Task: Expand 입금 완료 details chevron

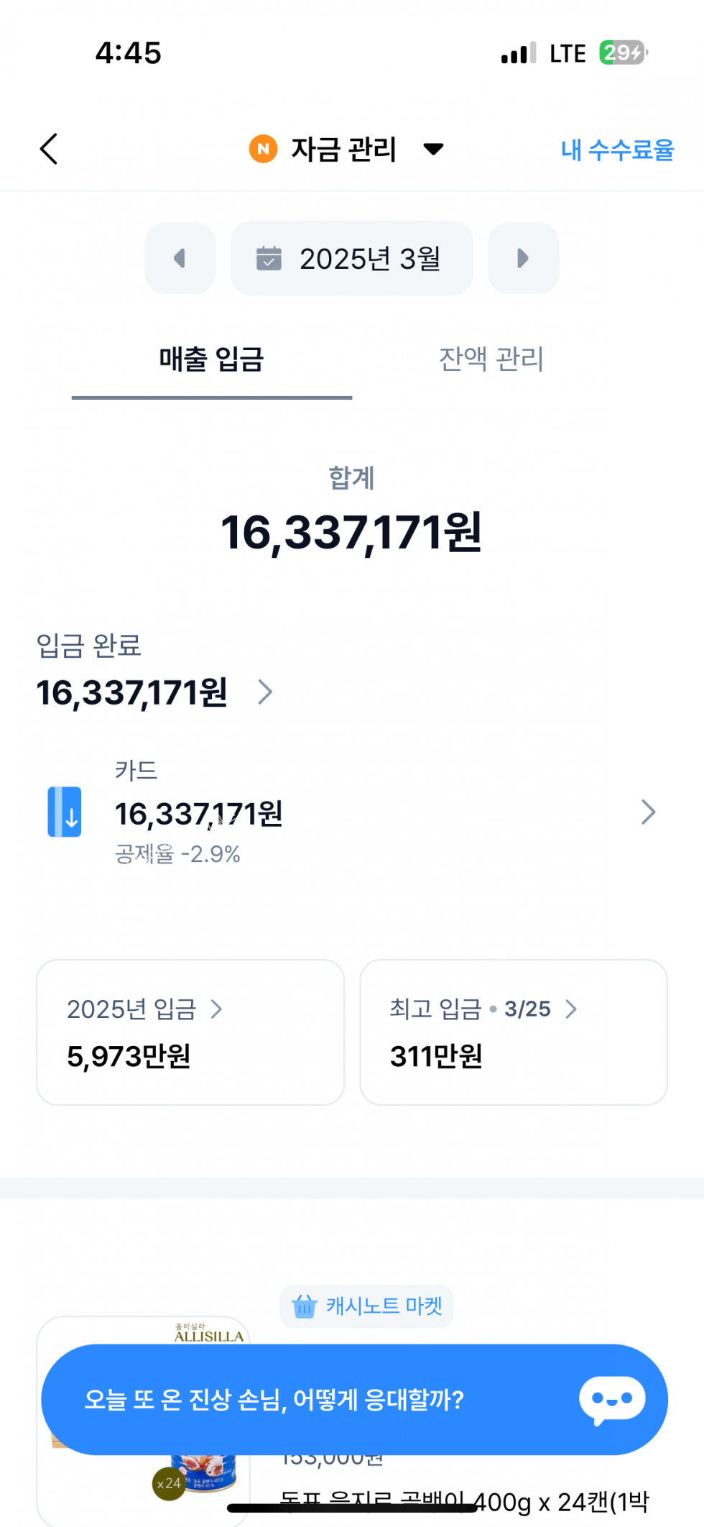Action: (x=265, y=692)
